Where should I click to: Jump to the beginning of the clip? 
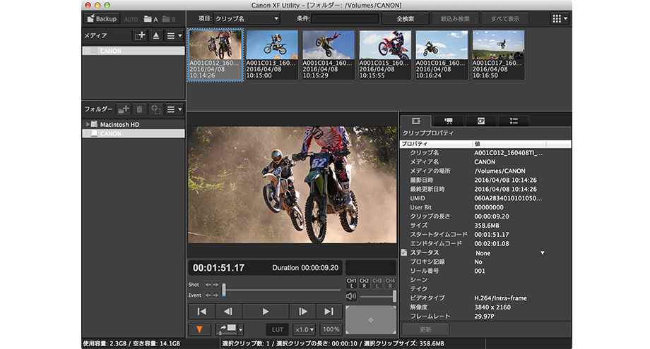click(x=202, y=311)
